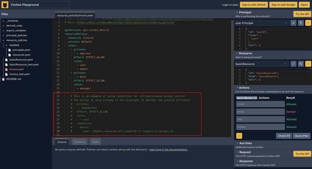The height and width of the screenshot is (169, 312).
Task: Open the basicResource selector dropdown
Action: (261, 64)
